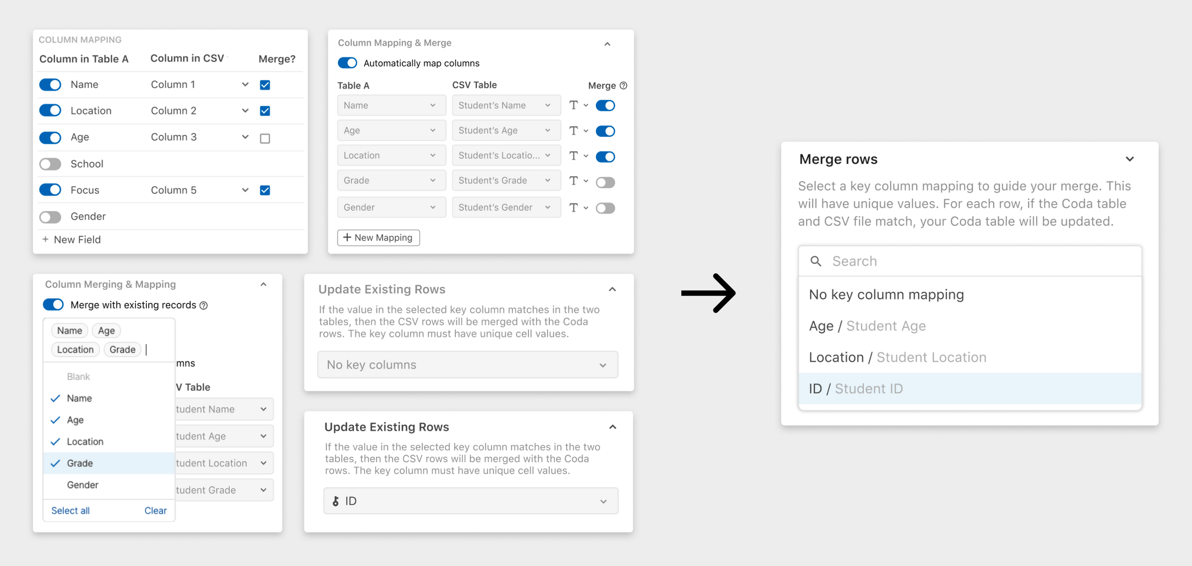Click the New Mapping button
Image resolution: width=1192 pixels, height=566 pixels.
click(x=378, y=238)
